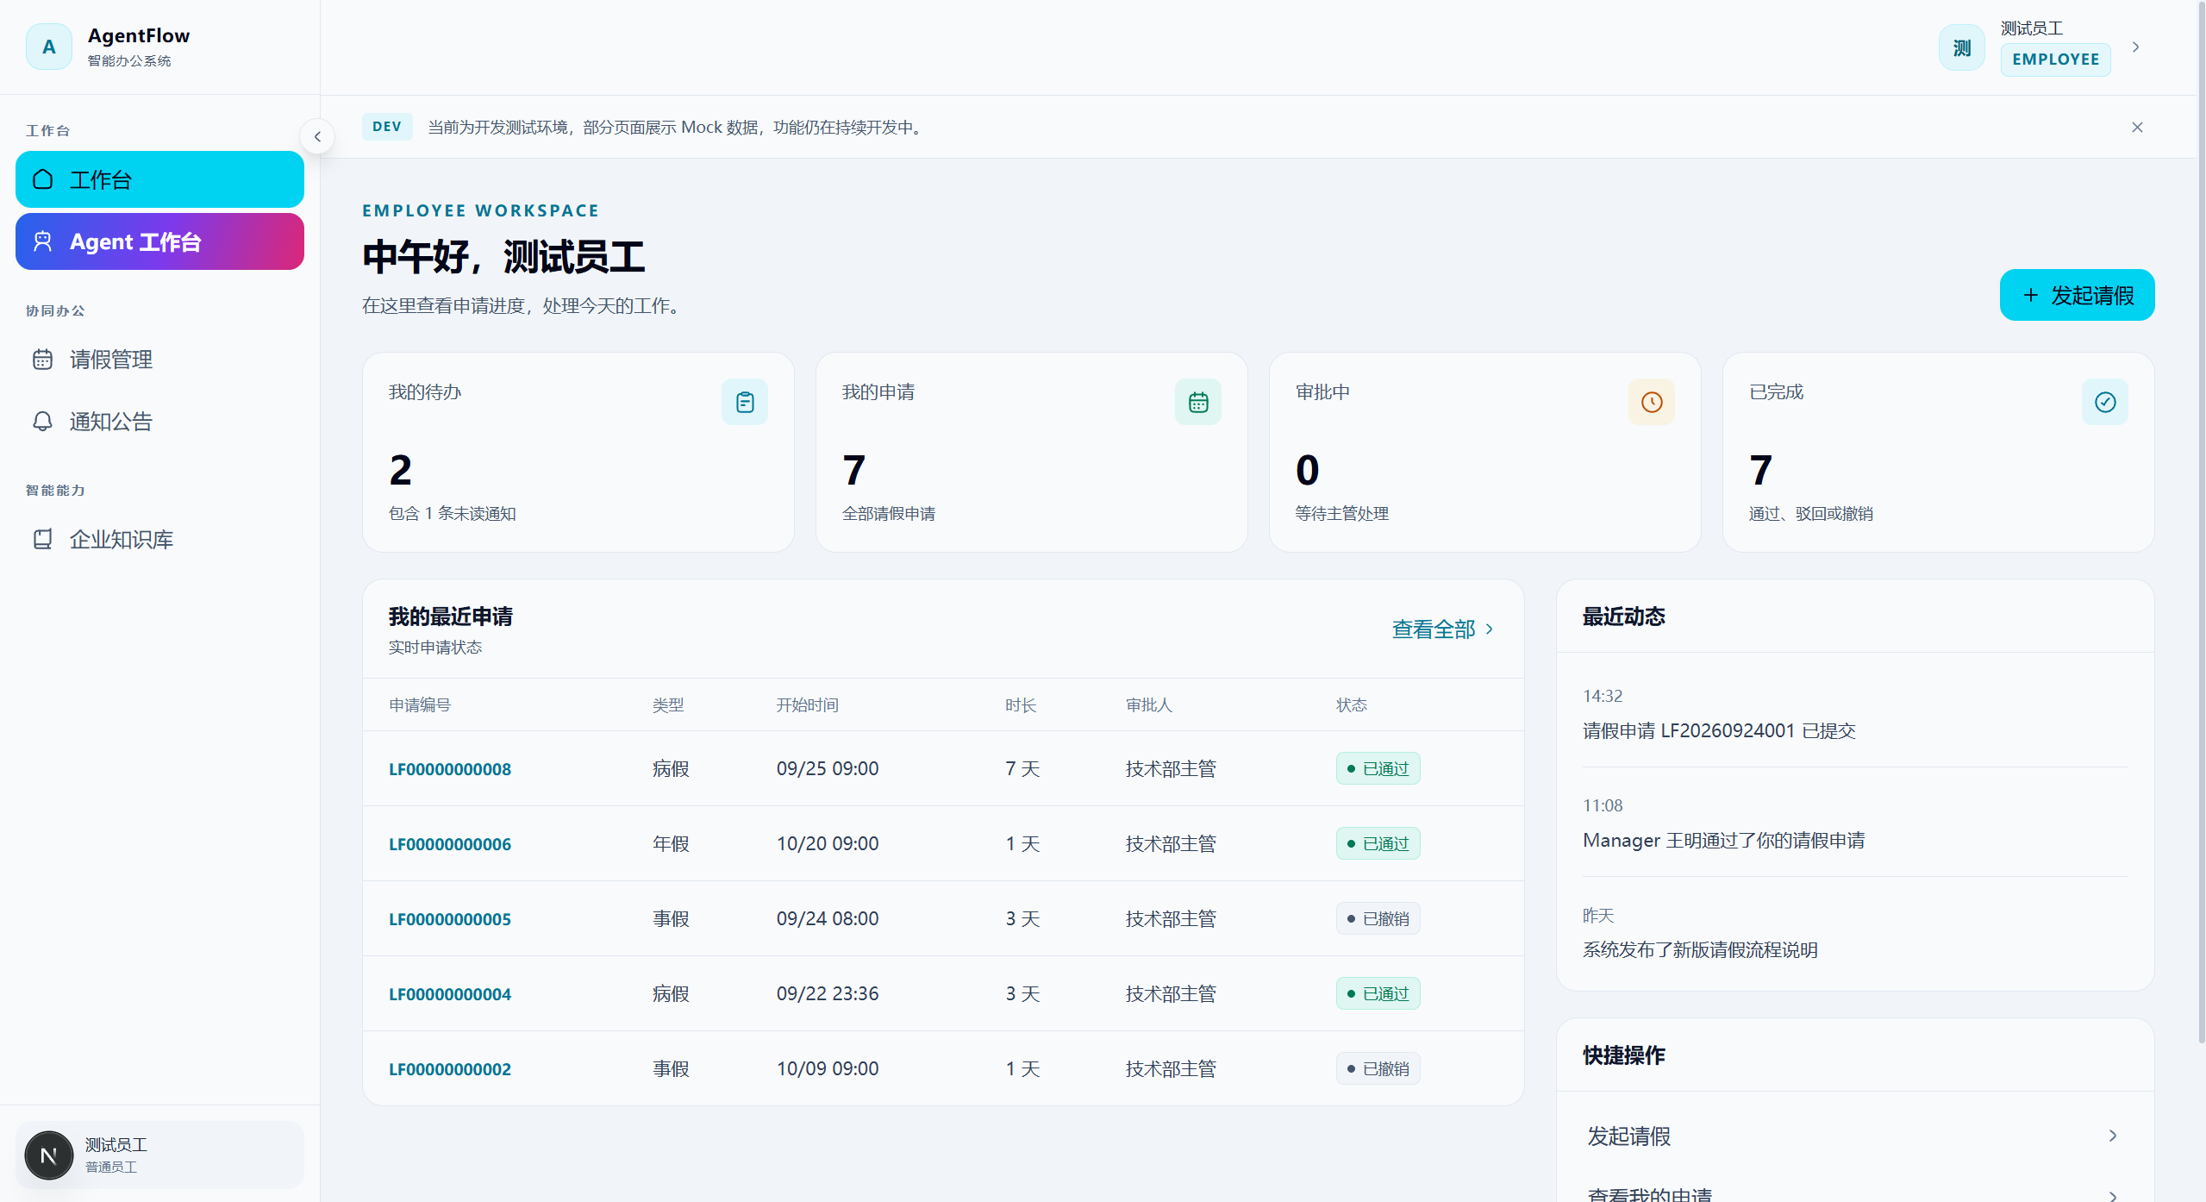Click the DEV badge in the banner
Screen dimensions: 2206x1202
[387, 127]
